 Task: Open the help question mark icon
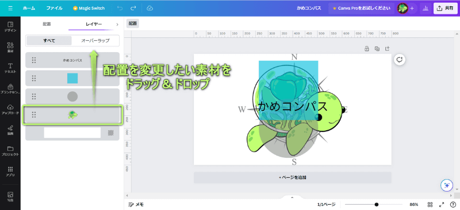[453, 204]
